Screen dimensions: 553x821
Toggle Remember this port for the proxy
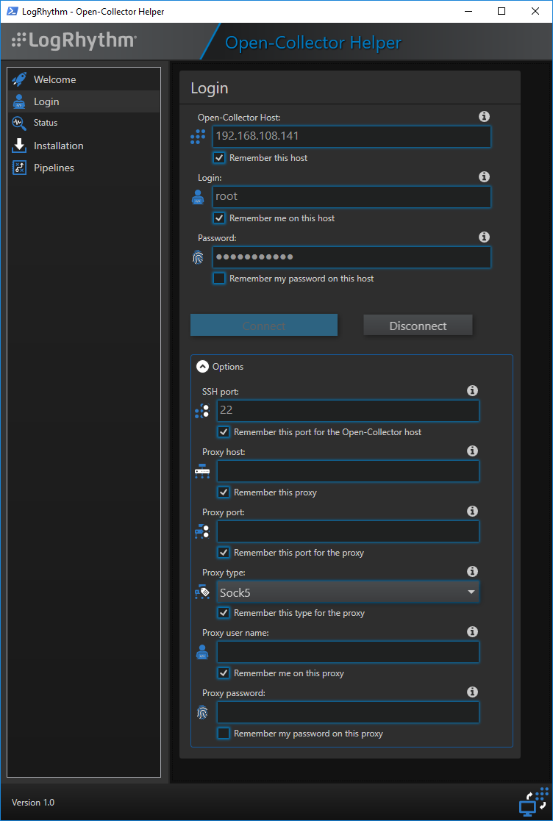pos(224,553)
